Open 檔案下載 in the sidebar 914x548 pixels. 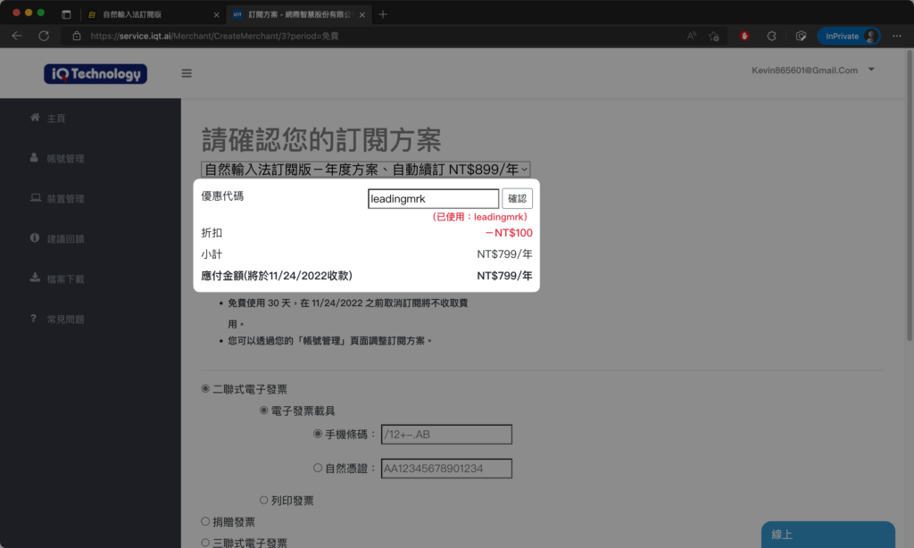click(65, 279)
